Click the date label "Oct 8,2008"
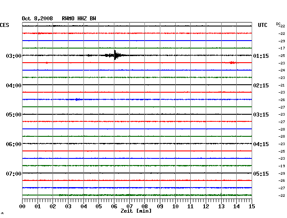Viewport: 287px width, 218px height. pyautogui.click(x=37, y=19)
